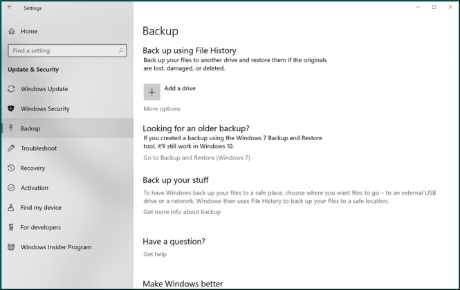Click the Get help link
This screenshot has height=290, width=460.
[x=155, y=254]
